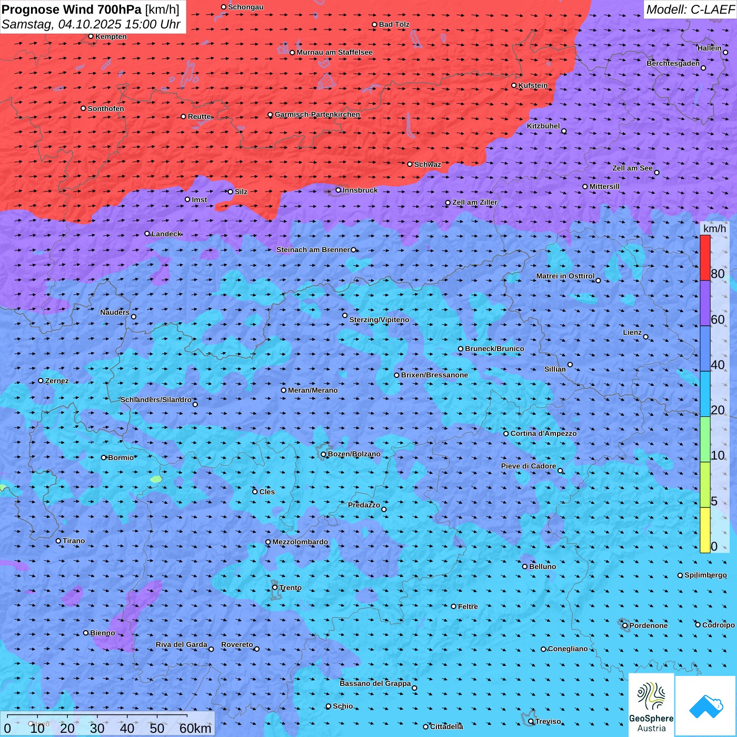The height and width of the screenshot is (737, 737).
Task: Click the Imst city label
Action: [x=199, y=200]
